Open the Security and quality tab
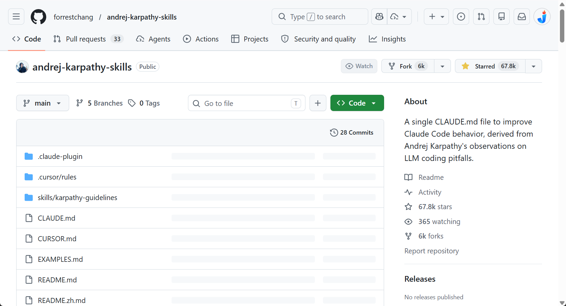Image resolution: width=566 pixels, height=306 pixels. pyautogui.click(x=318, y=39)
